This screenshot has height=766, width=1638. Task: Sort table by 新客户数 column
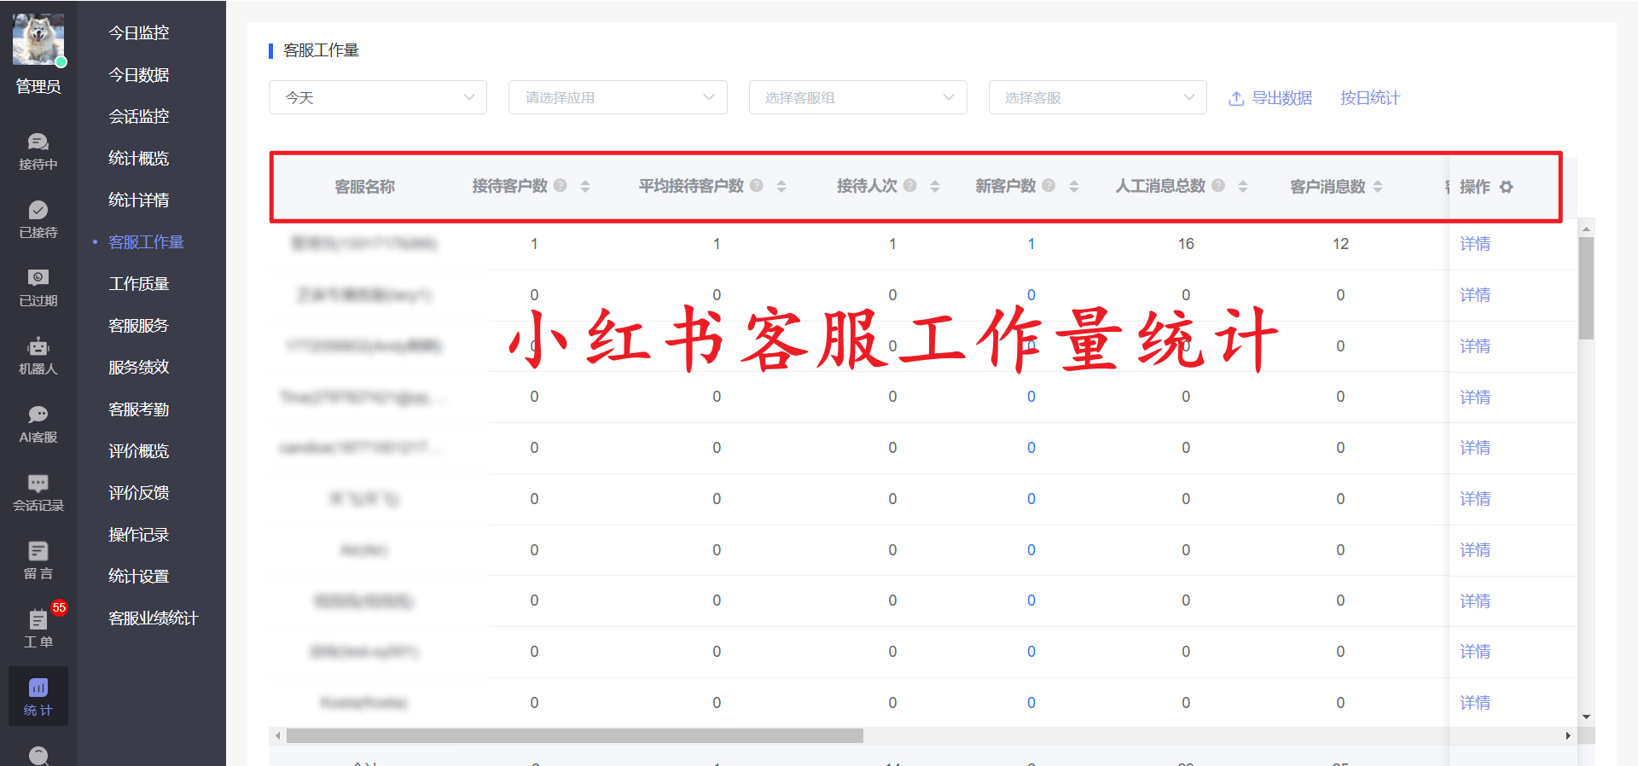(x=1074, y=186)
